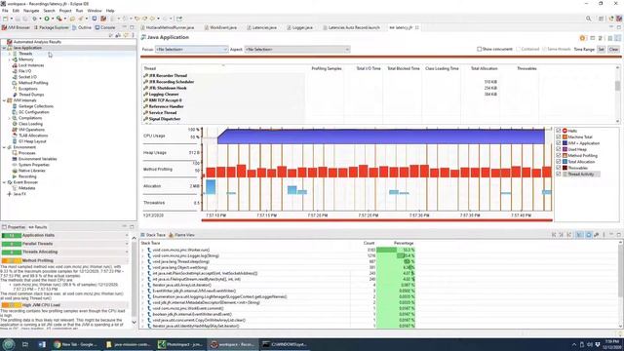The width and height of the screenshot is (624, 351).
Task: Toggle the Method Profiling chart checkbox
Action: click(x=559, y=156)
